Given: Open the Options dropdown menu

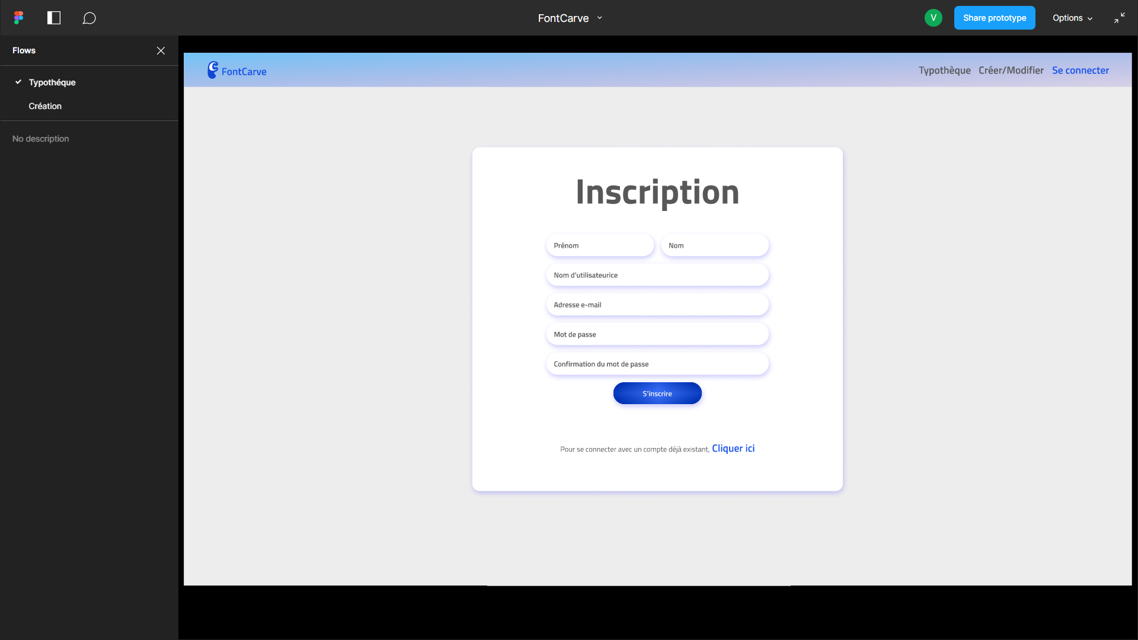Looking at the screenshot, I should (x=1072, y=18).
